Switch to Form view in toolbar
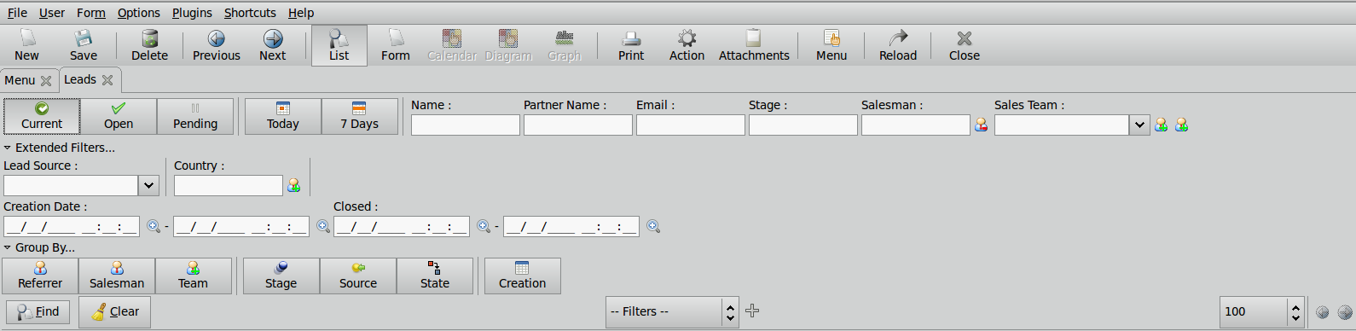This screenshot has width=1356, height=331. pos(396,45)
